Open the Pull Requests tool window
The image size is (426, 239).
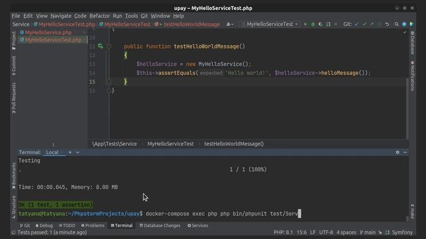point(13,98)
